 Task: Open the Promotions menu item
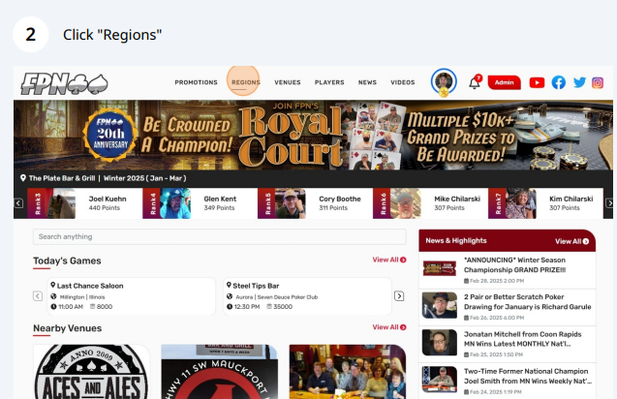pos(196,82)
